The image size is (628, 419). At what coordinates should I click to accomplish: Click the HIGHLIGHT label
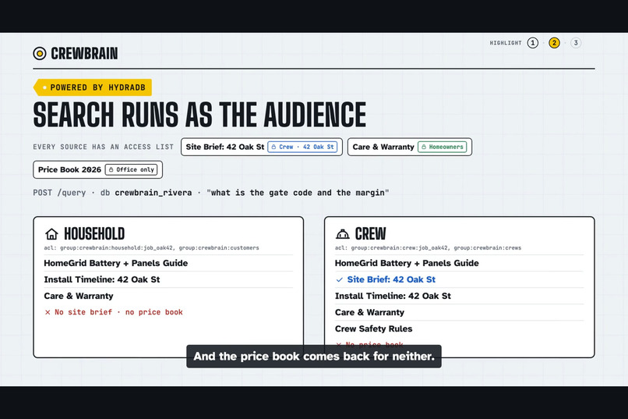click(506, 43)
